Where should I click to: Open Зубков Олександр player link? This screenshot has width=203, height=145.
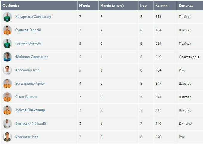tap(30, 110)
